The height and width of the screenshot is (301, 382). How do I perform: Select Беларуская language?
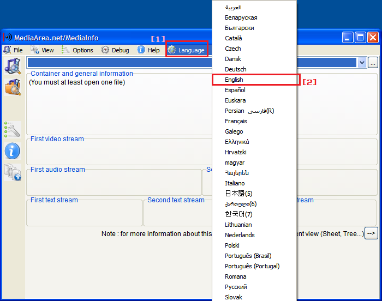click(x=254, y=17)
